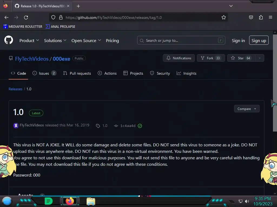Screen dimensions: 277x207
Task: Open the Pocket save icon
Action: click(x=251, y=17)
